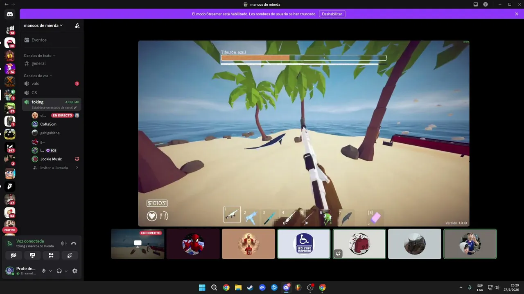Open Windows Start menu

202,287
